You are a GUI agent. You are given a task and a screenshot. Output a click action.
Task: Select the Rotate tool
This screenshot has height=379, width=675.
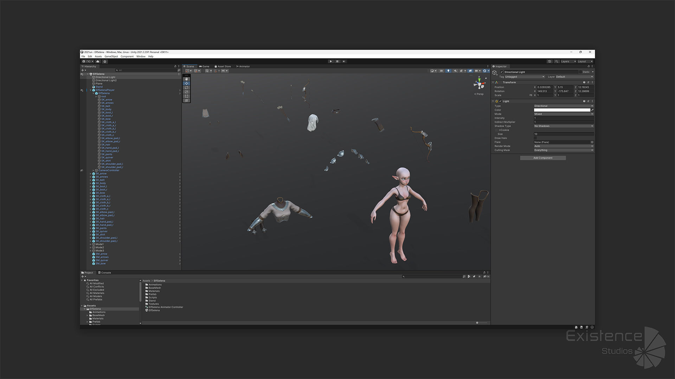186,88
